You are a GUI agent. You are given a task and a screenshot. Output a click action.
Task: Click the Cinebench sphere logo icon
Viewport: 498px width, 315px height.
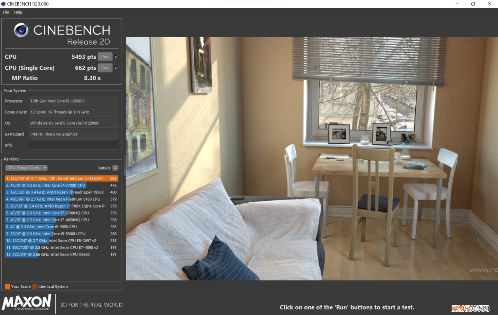[21, 30]
